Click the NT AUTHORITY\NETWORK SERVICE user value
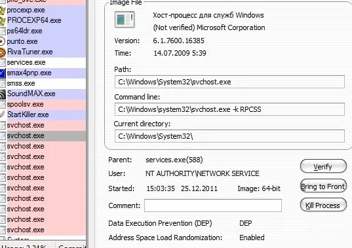The width and height of the screenshot is (352, 248). (x=203, y=173)
